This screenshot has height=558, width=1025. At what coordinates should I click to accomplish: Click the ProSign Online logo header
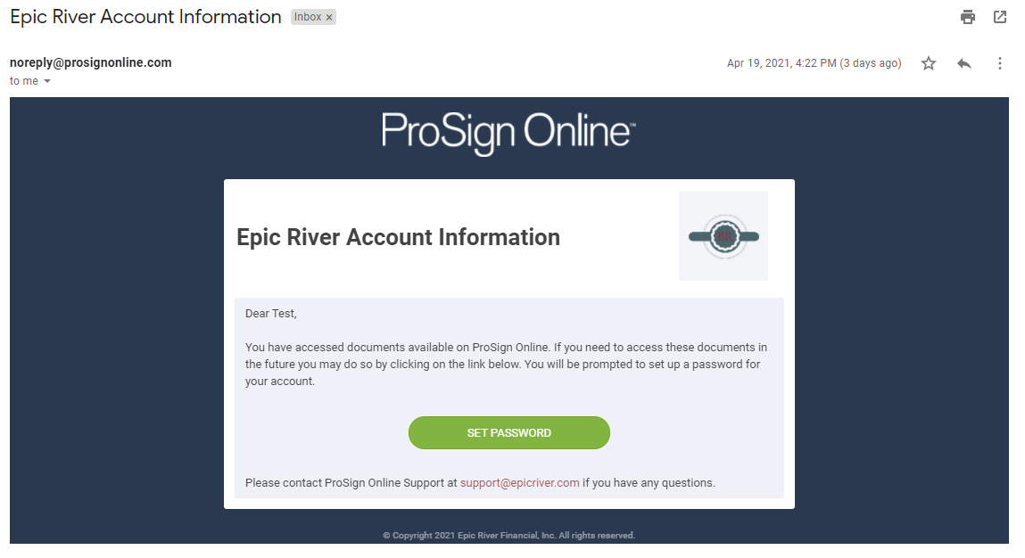click(x=508, y=133)
